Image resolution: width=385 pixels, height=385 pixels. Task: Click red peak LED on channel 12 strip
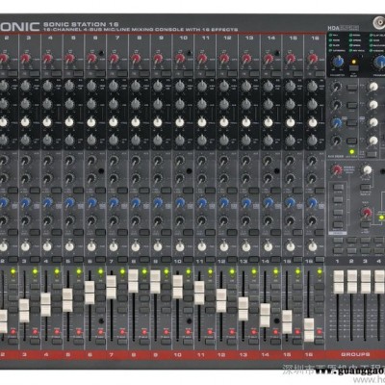[232, 332]
